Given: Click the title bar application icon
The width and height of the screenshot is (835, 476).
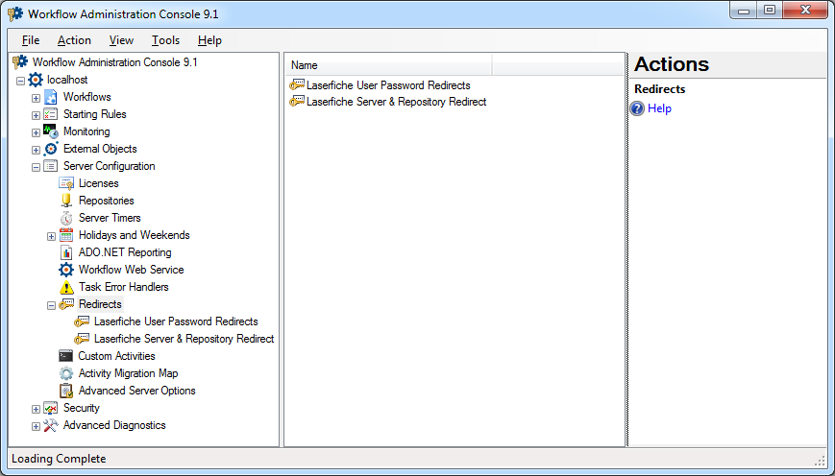Looking at the screenshot, I should [x=15, y=13].
